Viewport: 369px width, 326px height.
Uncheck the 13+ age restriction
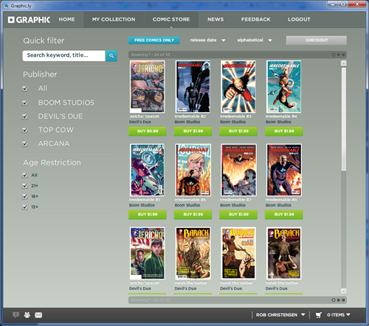click(25, 207)
